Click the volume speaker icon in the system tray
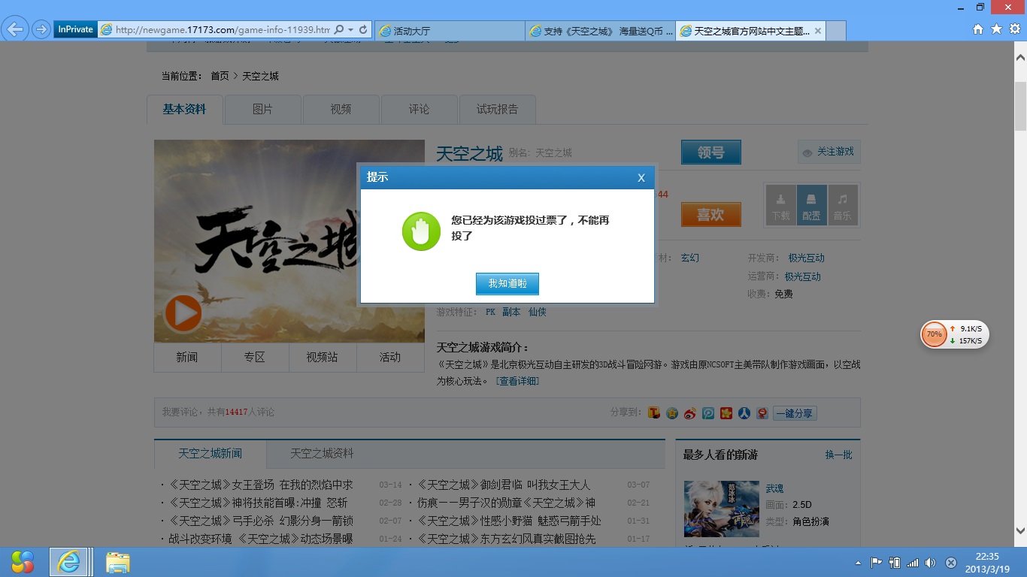The height and width of the screenshot is (577, 1027). click(x=930, y=563)
